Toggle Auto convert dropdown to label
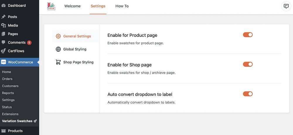 [x=248, y=94]
